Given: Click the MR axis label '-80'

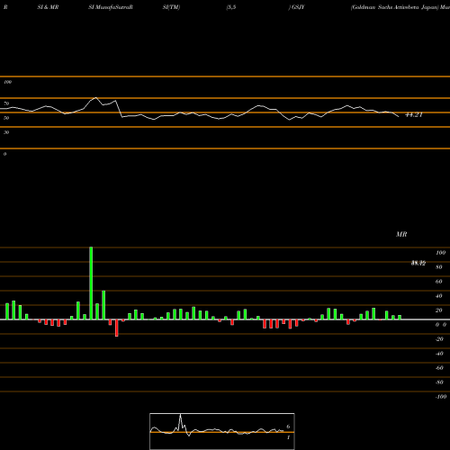Looking at the screenshot, I should point(439,382).
